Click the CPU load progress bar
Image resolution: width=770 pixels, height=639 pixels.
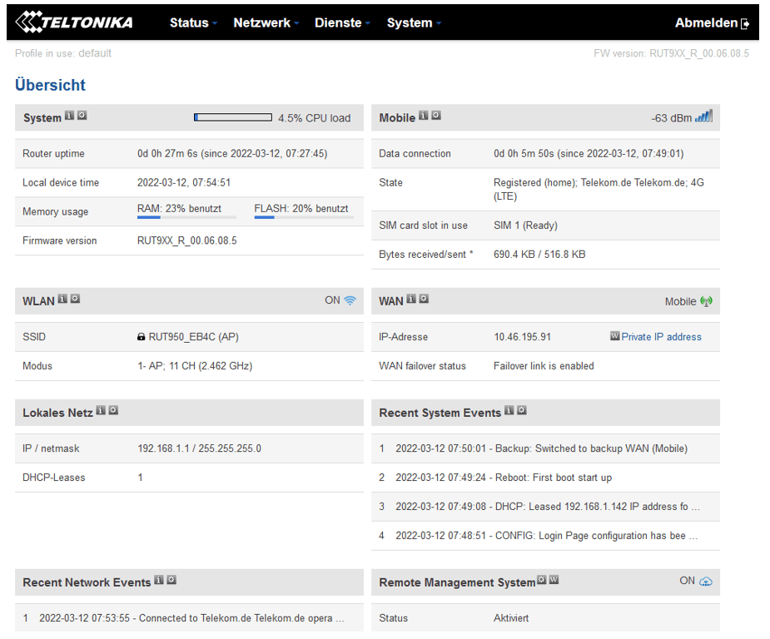tap(232, 118)
